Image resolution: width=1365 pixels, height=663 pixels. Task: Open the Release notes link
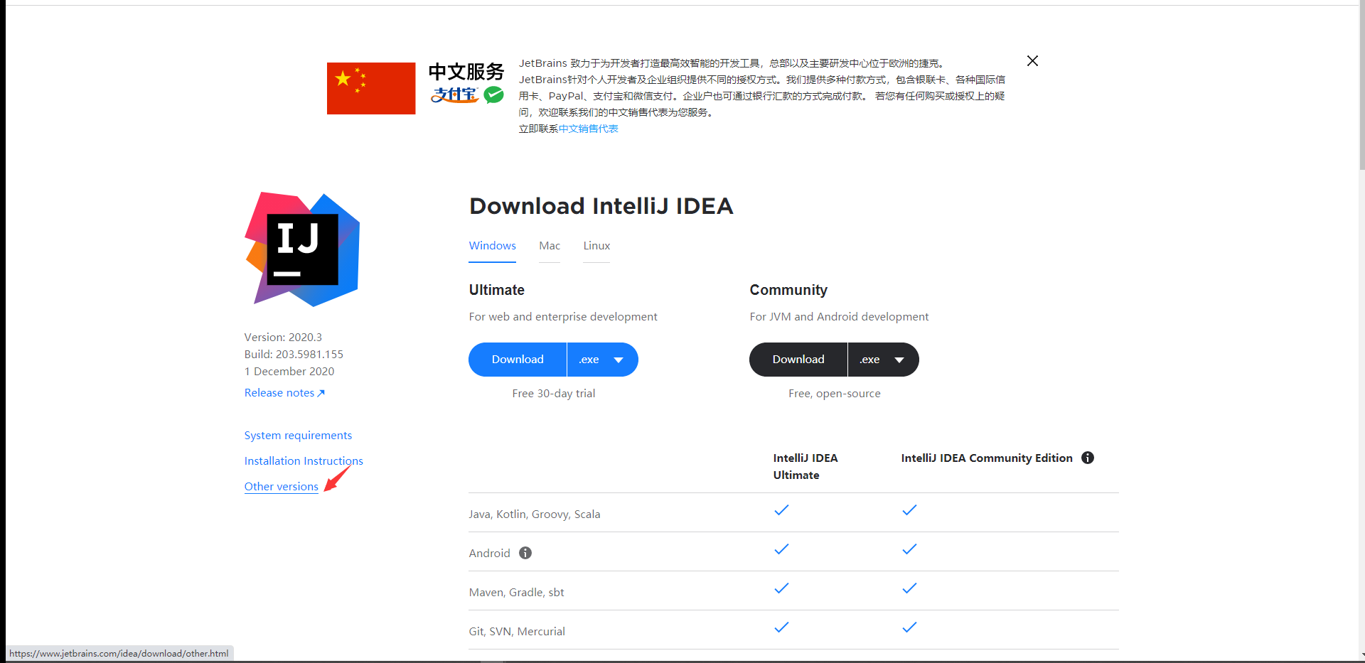click(x=284, y=393)
